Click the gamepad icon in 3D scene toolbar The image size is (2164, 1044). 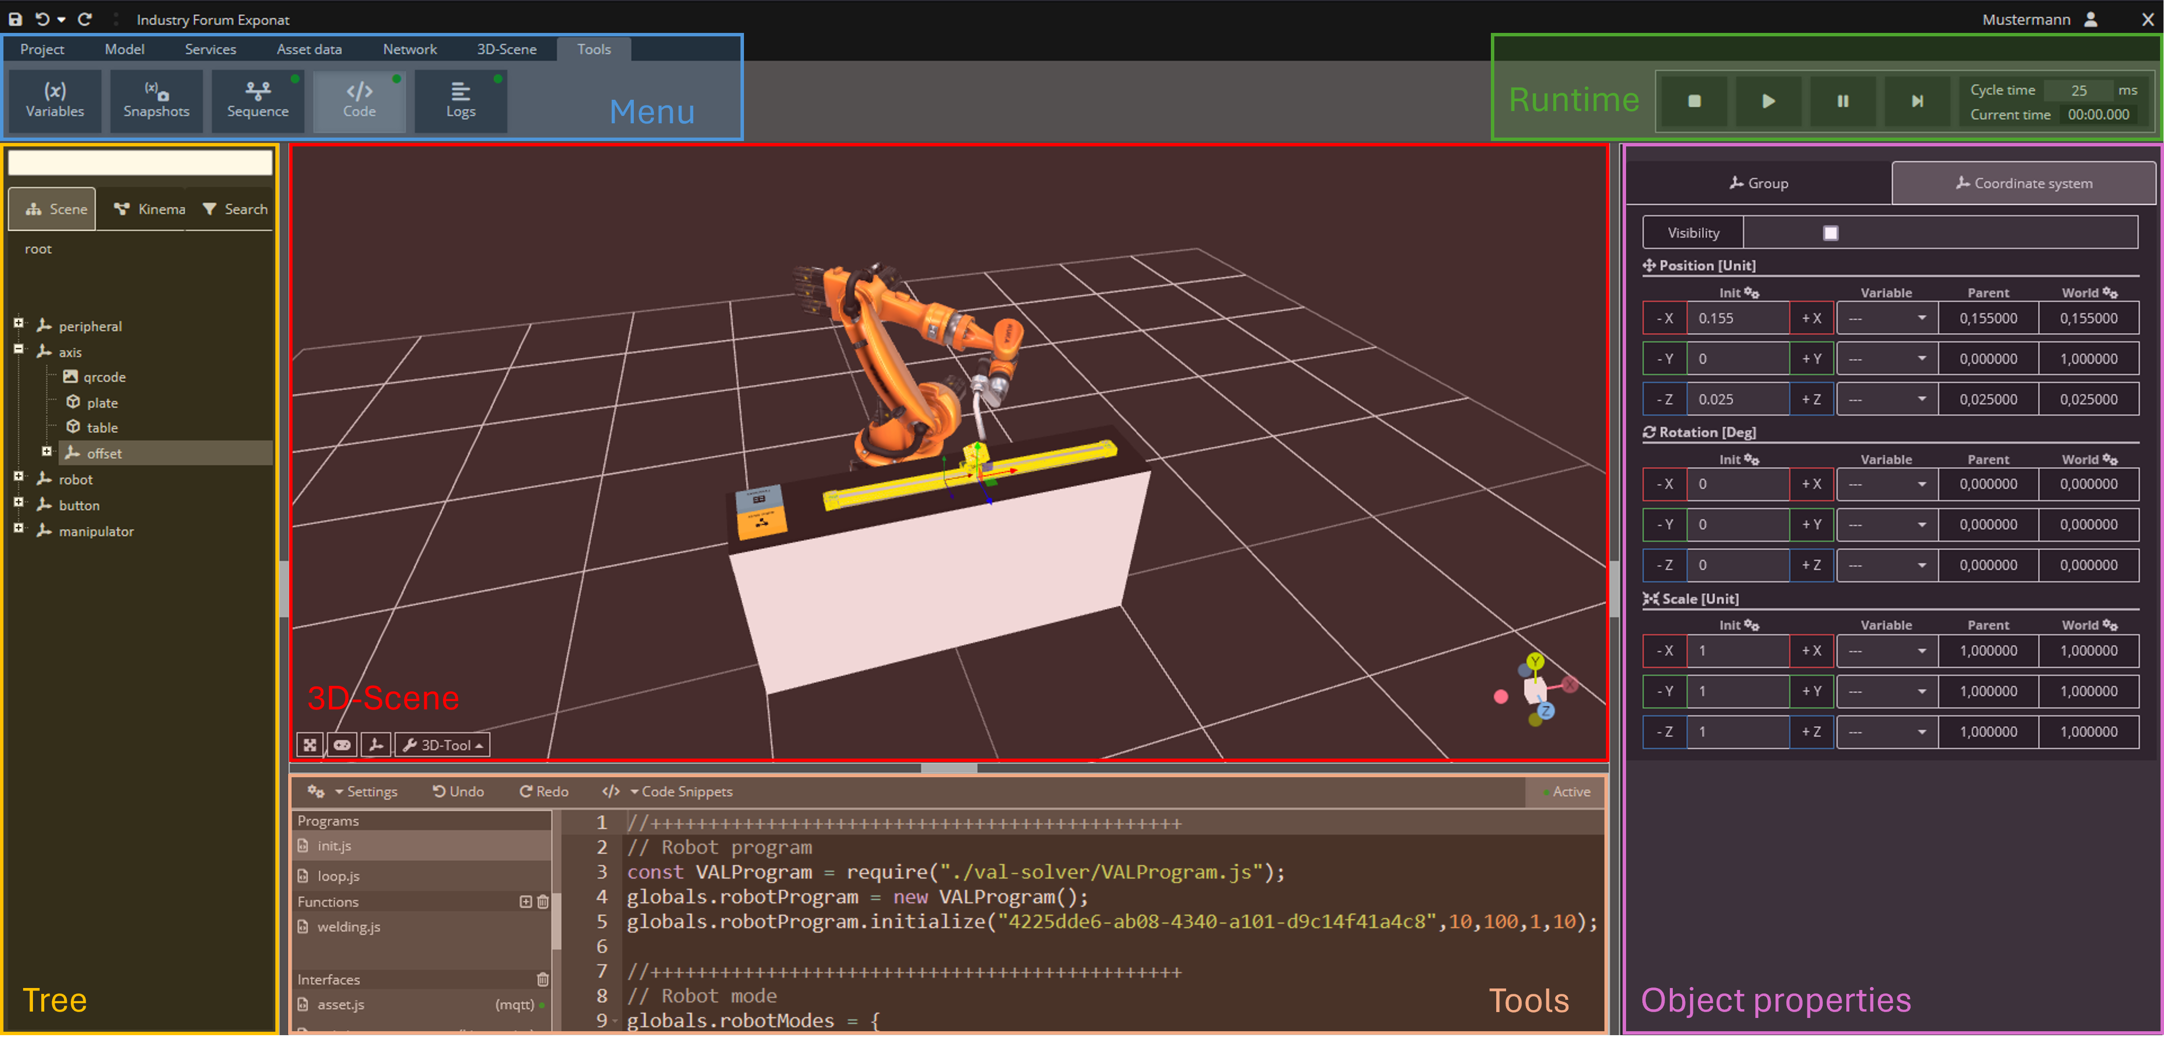click(x=342, y=744)
